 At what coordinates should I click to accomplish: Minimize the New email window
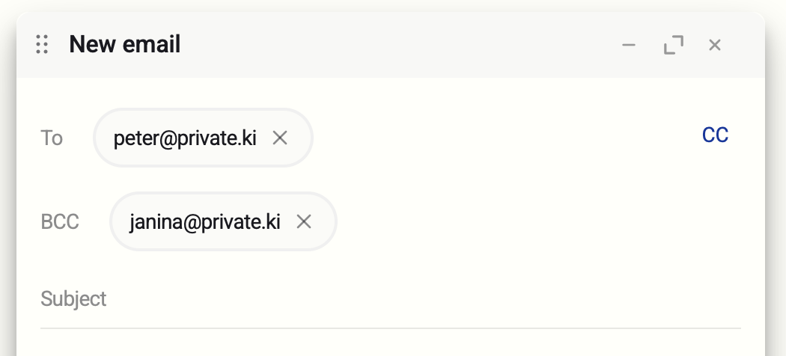[629, 46]
